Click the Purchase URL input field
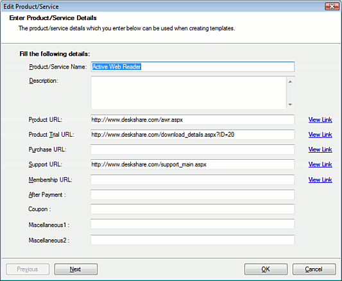 [x=192, y=149]
